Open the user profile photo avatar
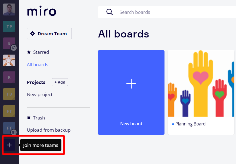Image resolution: width=236 pixels, height=164 pixels. (9, 10)
